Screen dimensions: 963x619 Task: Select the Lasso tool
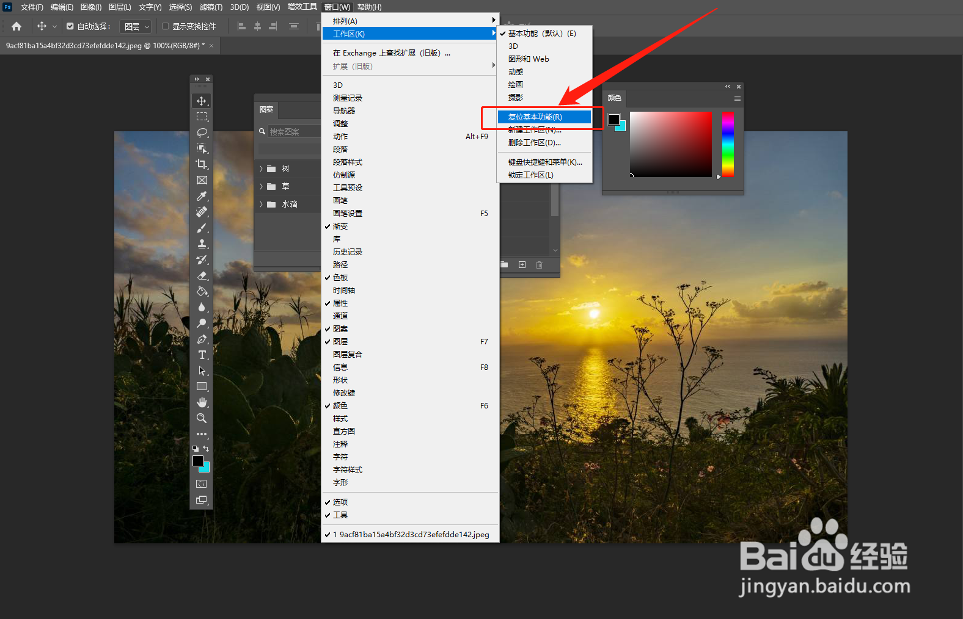click(x=202, y=132)
